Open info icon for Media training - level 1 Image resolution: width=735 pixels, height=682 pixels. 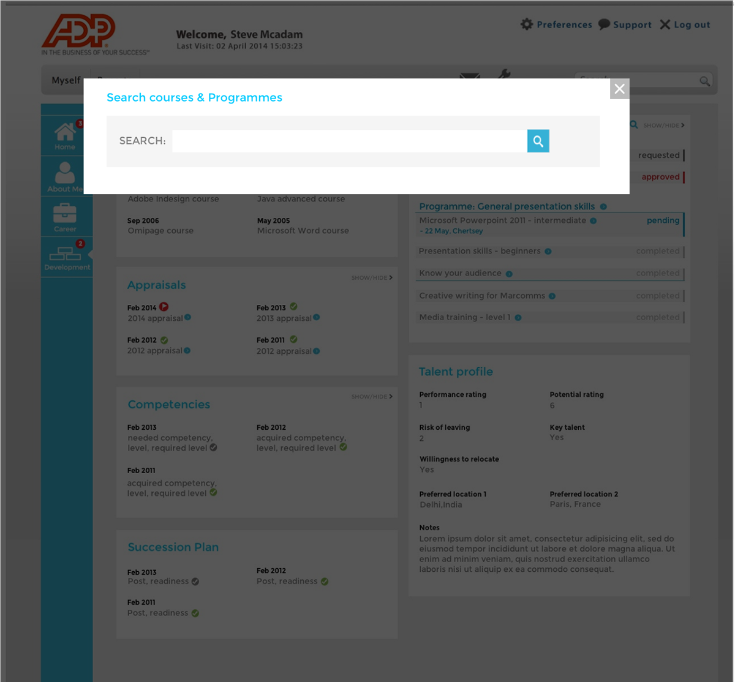(518, 318)
